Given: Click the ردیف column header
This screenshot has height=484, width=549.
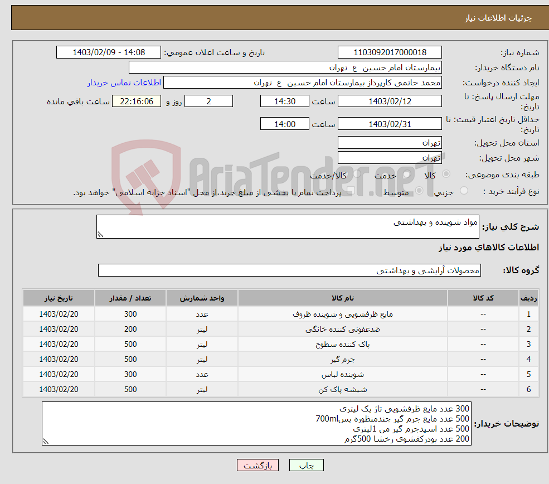Looking at the screenshot, I should 529,298.
